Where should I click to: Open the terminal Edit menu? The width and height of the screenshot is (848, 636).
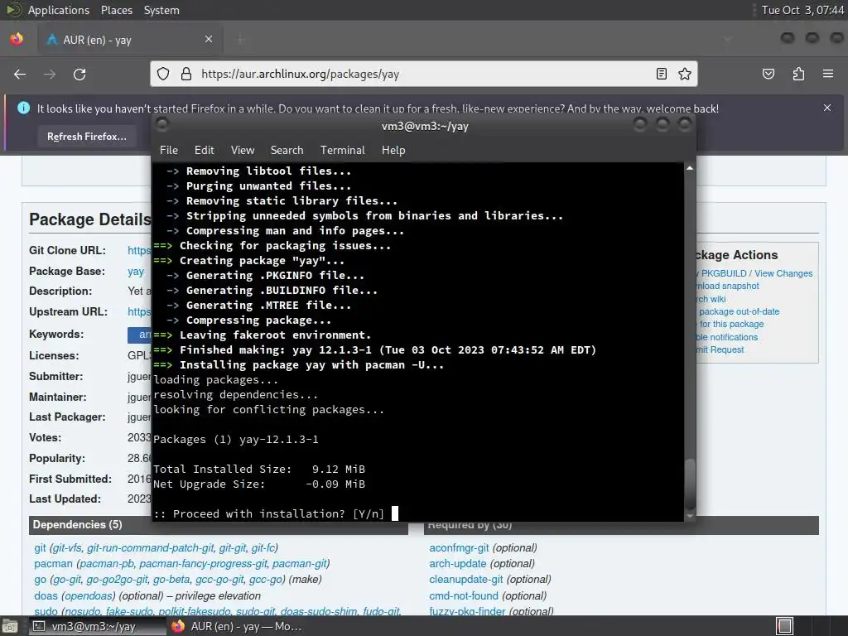[x=204, y=151]
